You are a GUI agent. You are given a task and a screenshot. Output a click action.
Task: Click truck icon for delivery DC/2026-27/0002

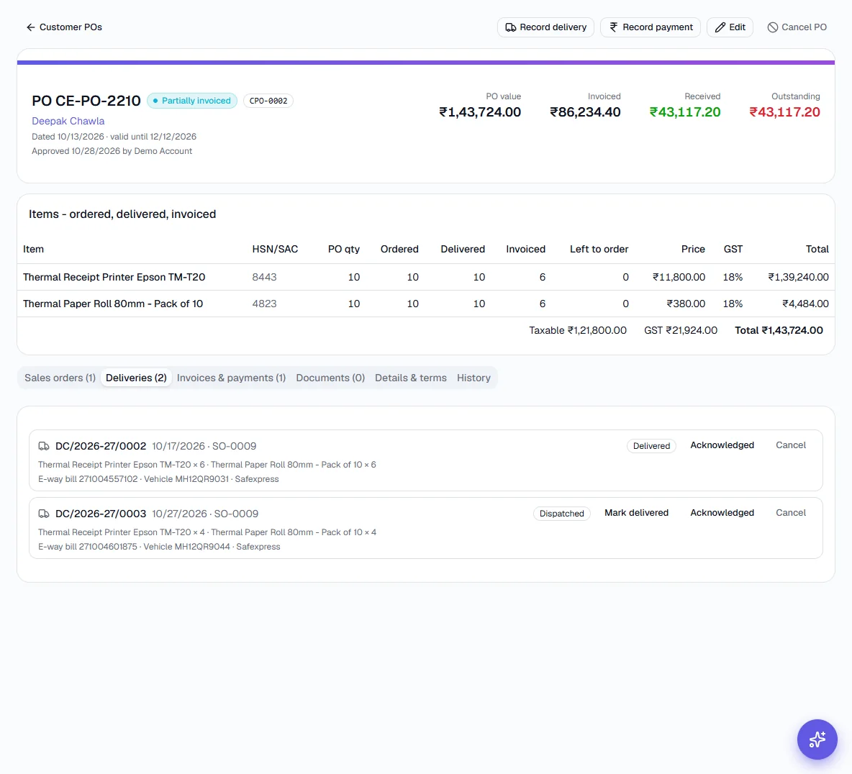(43, 446)
